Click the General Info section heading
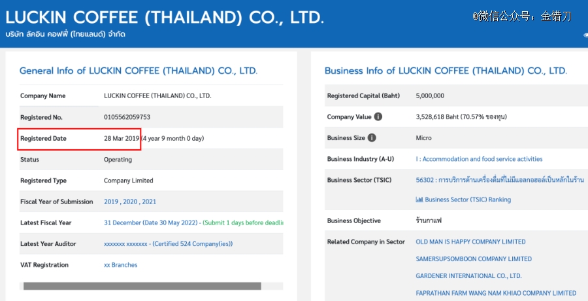 coord(139,71)
